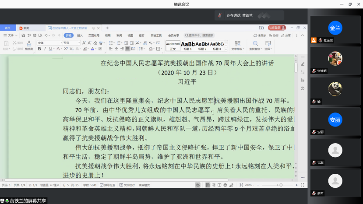Open the 页面布局 ribbon tab
Image resolution: width=363 pixels, height=204 pixels.
pyautogui.click(x=94, y=35)
